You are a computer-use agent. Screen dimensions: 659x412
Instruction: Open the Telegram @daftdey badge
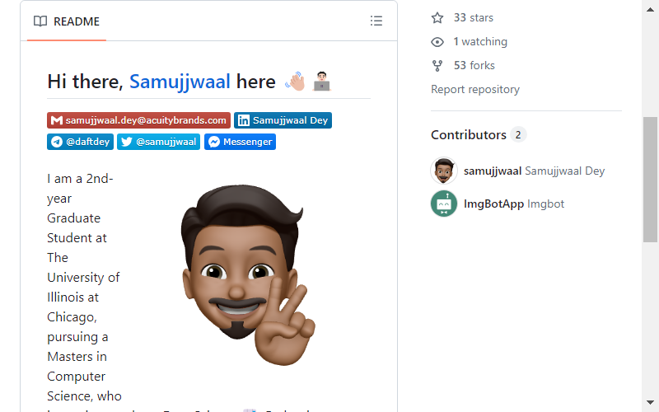click(x=80, y=142)
